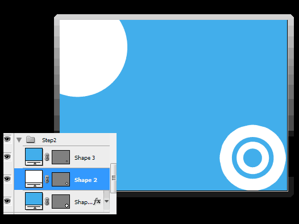
Task: Toggle link icon on bottom fx layer
Action: (47, 201)
